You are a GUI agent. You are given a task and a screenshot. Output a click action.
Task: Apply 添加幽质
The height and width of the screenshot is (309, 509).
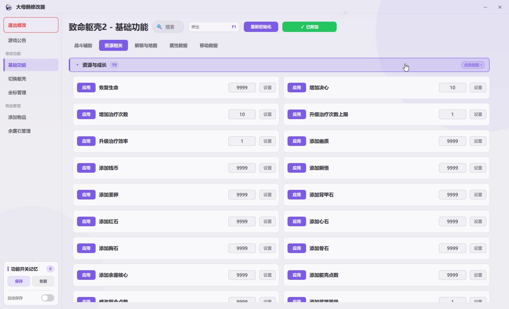297,141
